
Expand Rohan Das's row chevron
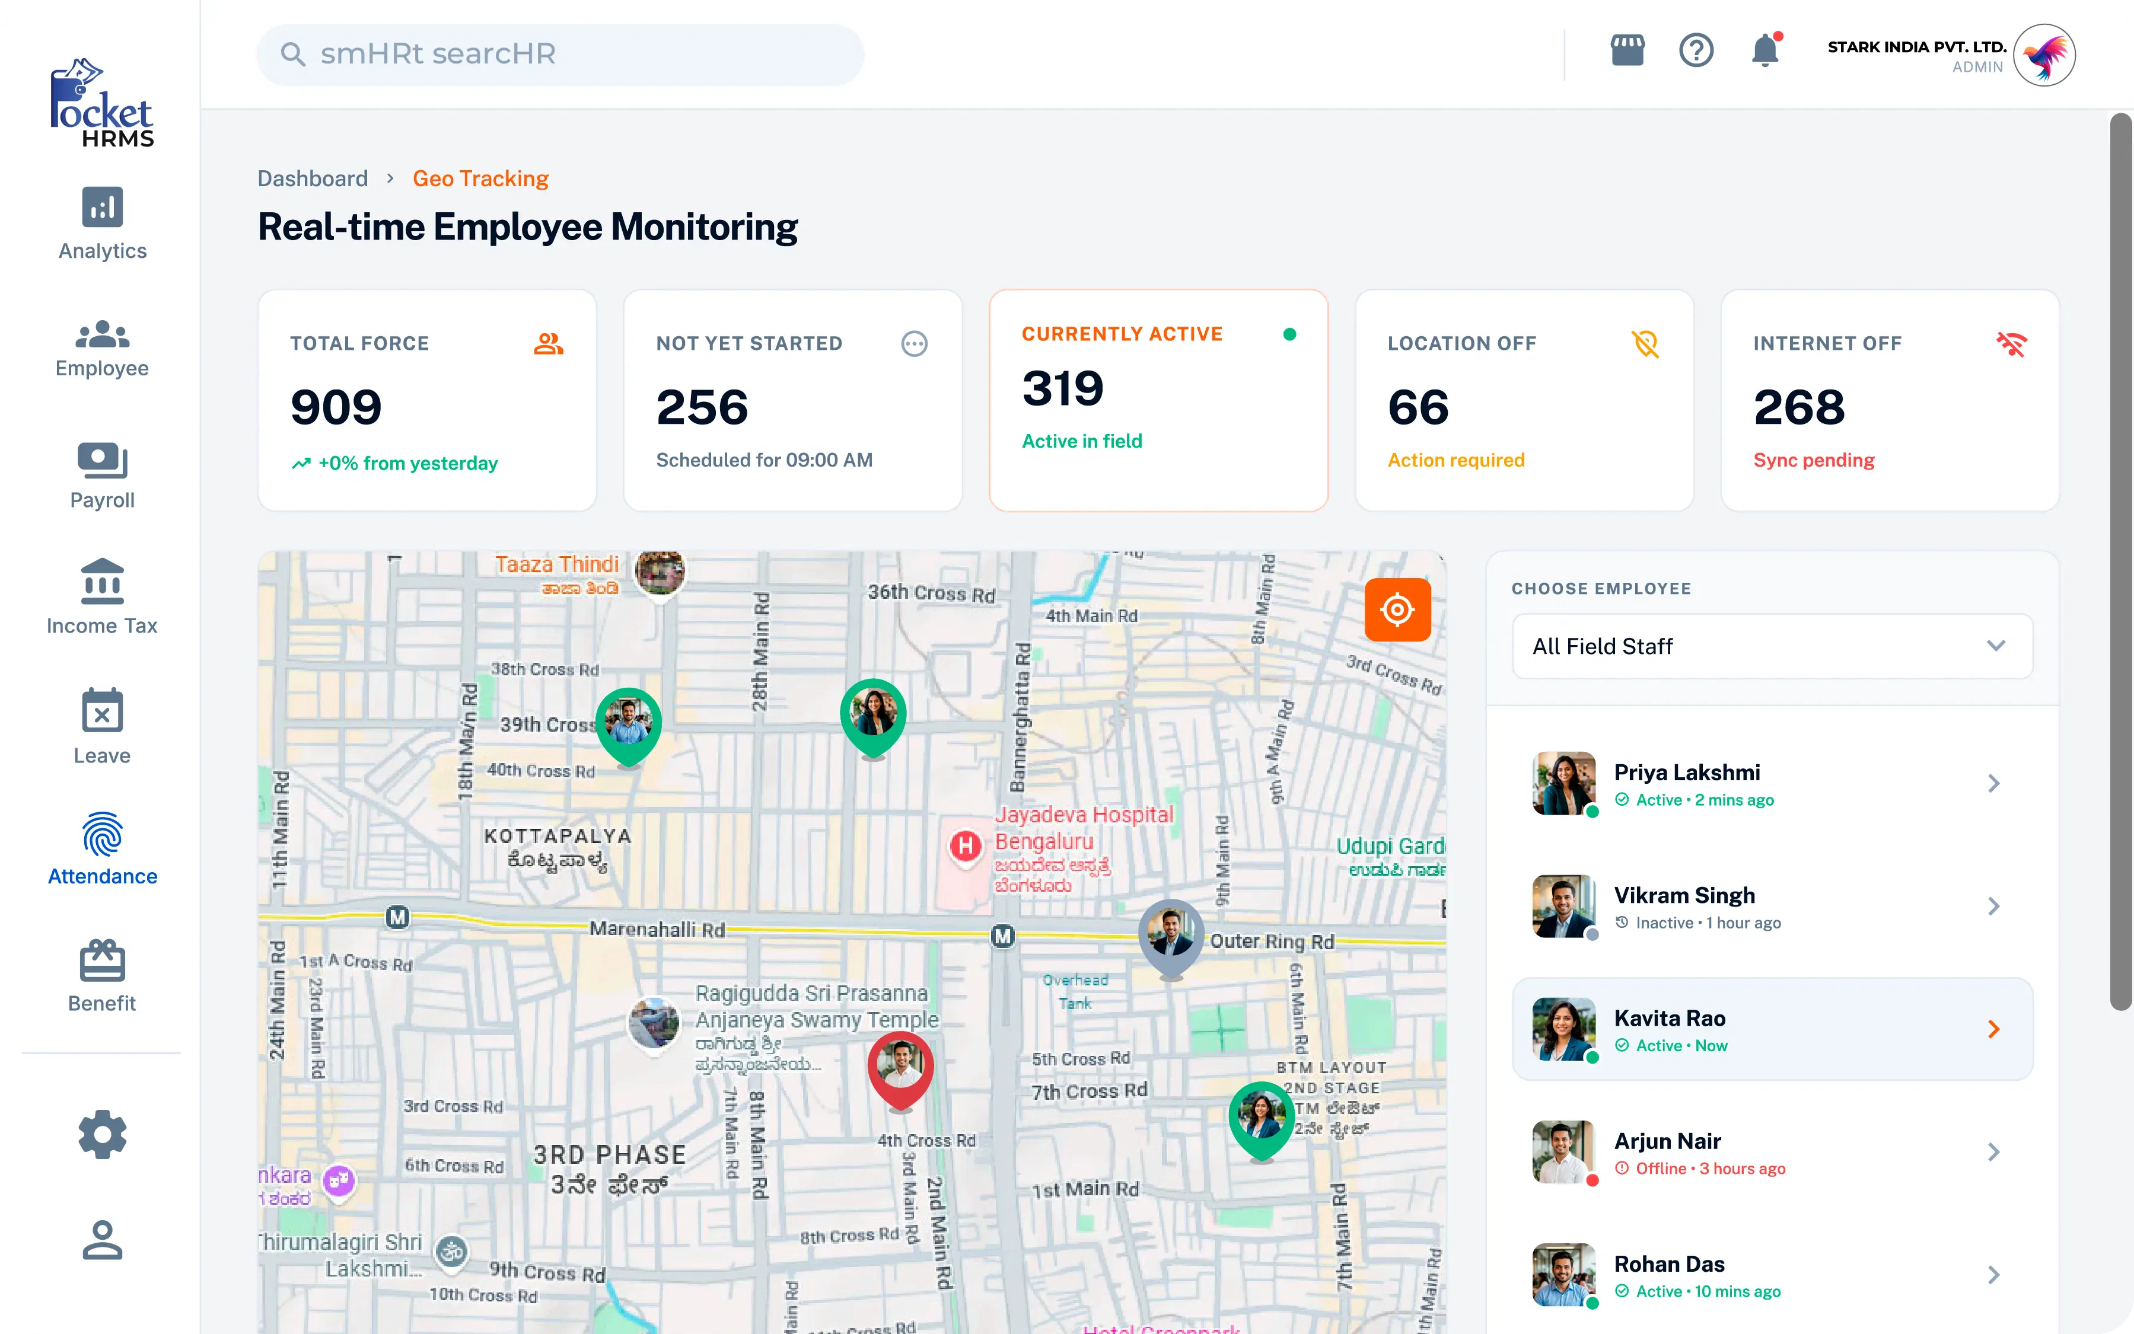tap(1993, 1274)
